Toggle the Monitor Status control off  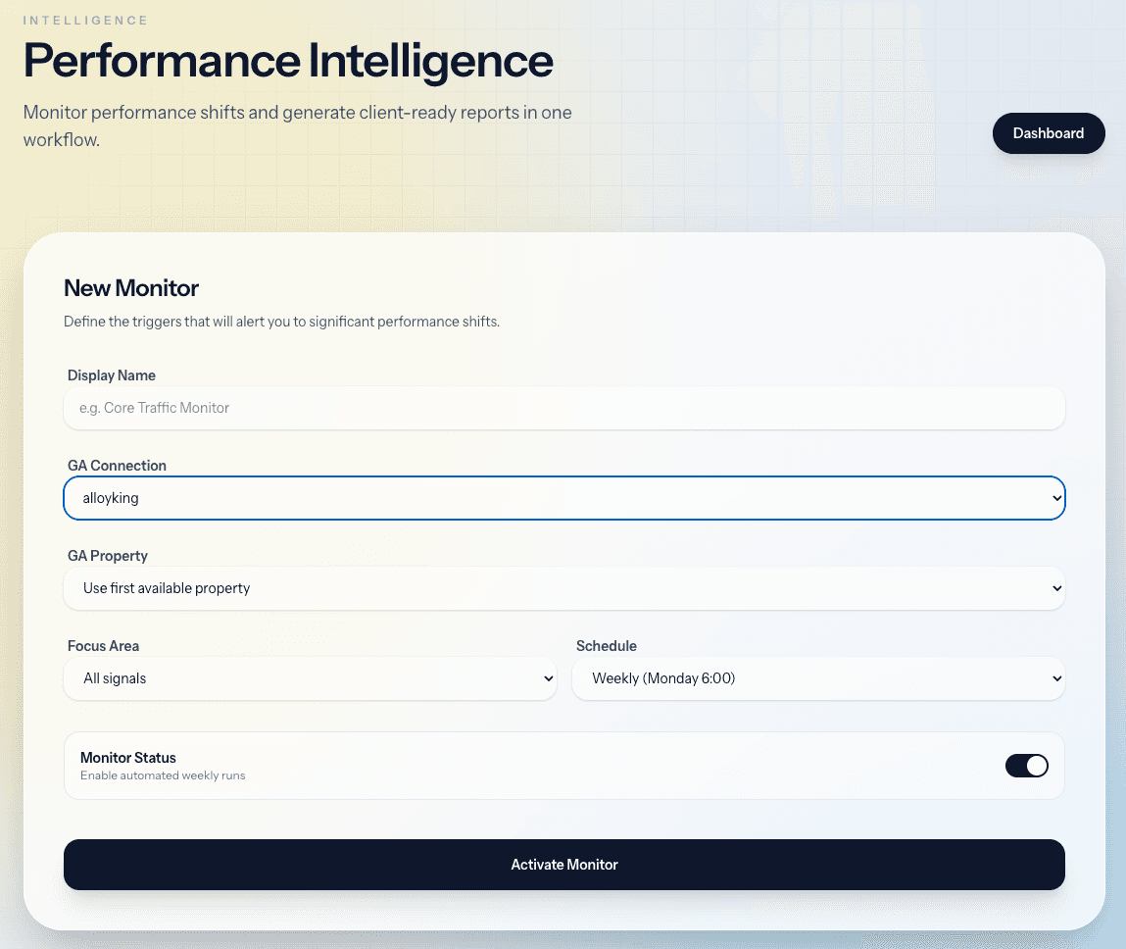(1026, 766)
